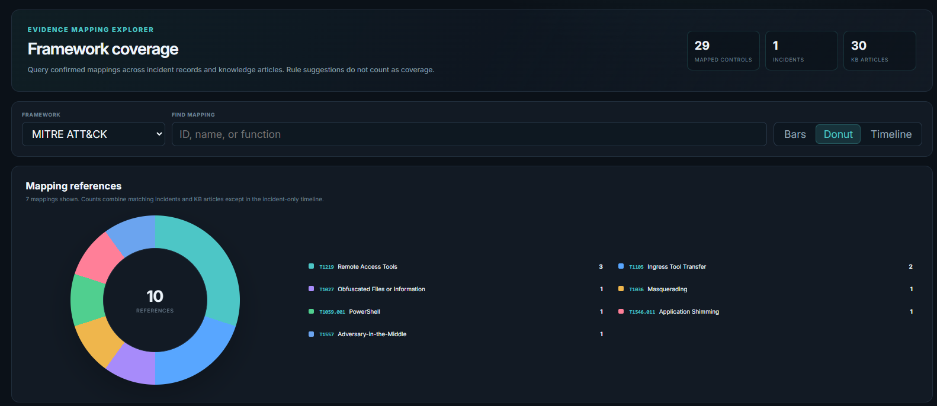937x406 pixels.
Task: Click the teal swatch beside Remote Access Tools
Action: click(312, 266)
